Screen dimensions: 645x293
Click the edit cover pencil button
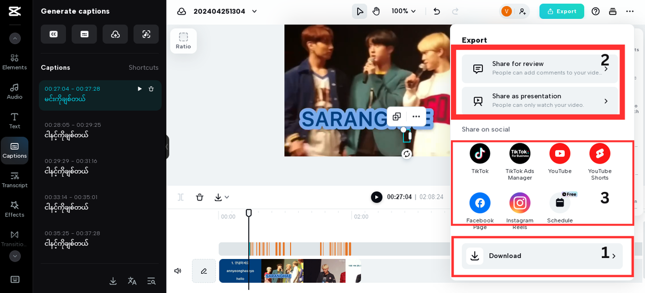[x=204, y=271]
